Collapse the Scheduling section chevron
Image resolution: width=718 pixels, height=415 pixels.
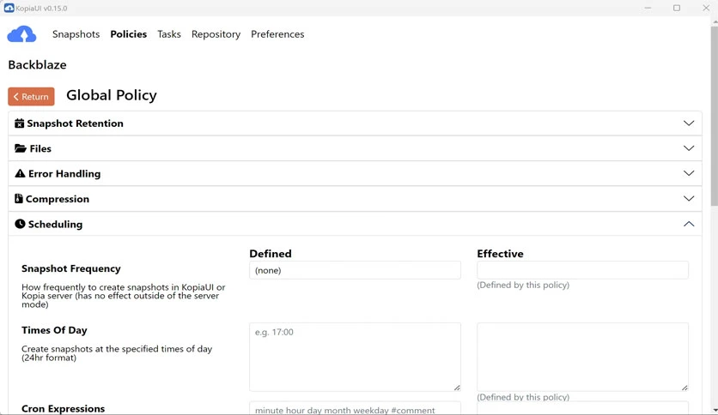coord(689,224)
